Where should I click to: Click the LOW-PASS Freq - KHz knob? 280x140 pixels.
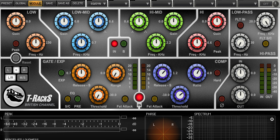click(265, 22)
